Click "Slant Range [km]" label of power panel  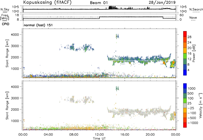(x=7, y=53)
